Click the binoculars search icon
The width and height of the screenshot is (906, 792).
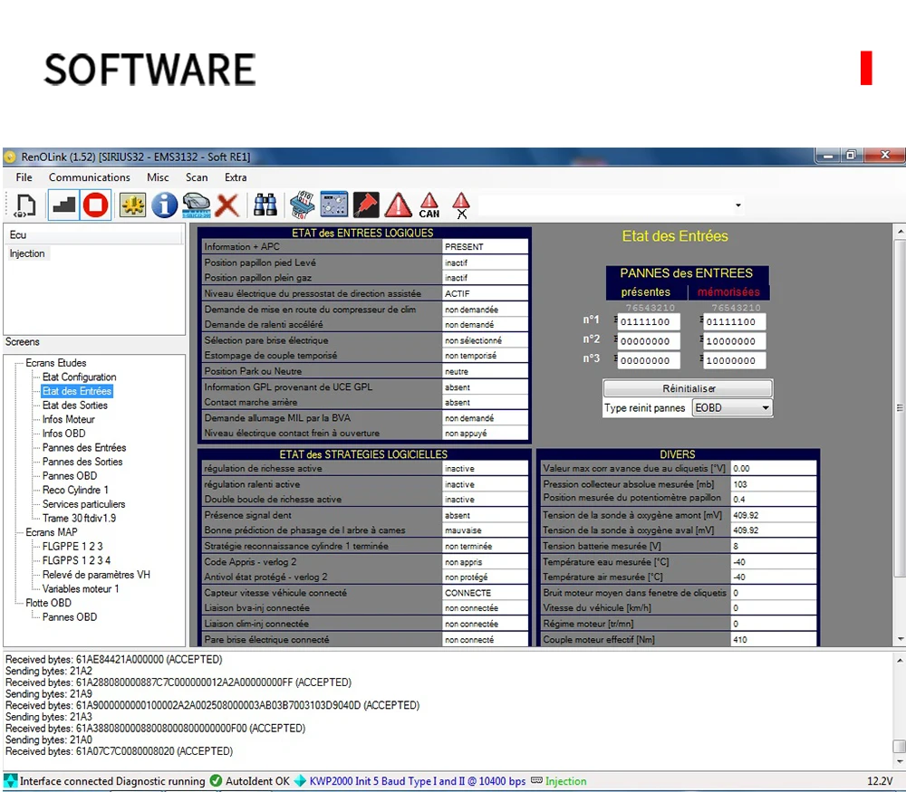pos(265,205)
